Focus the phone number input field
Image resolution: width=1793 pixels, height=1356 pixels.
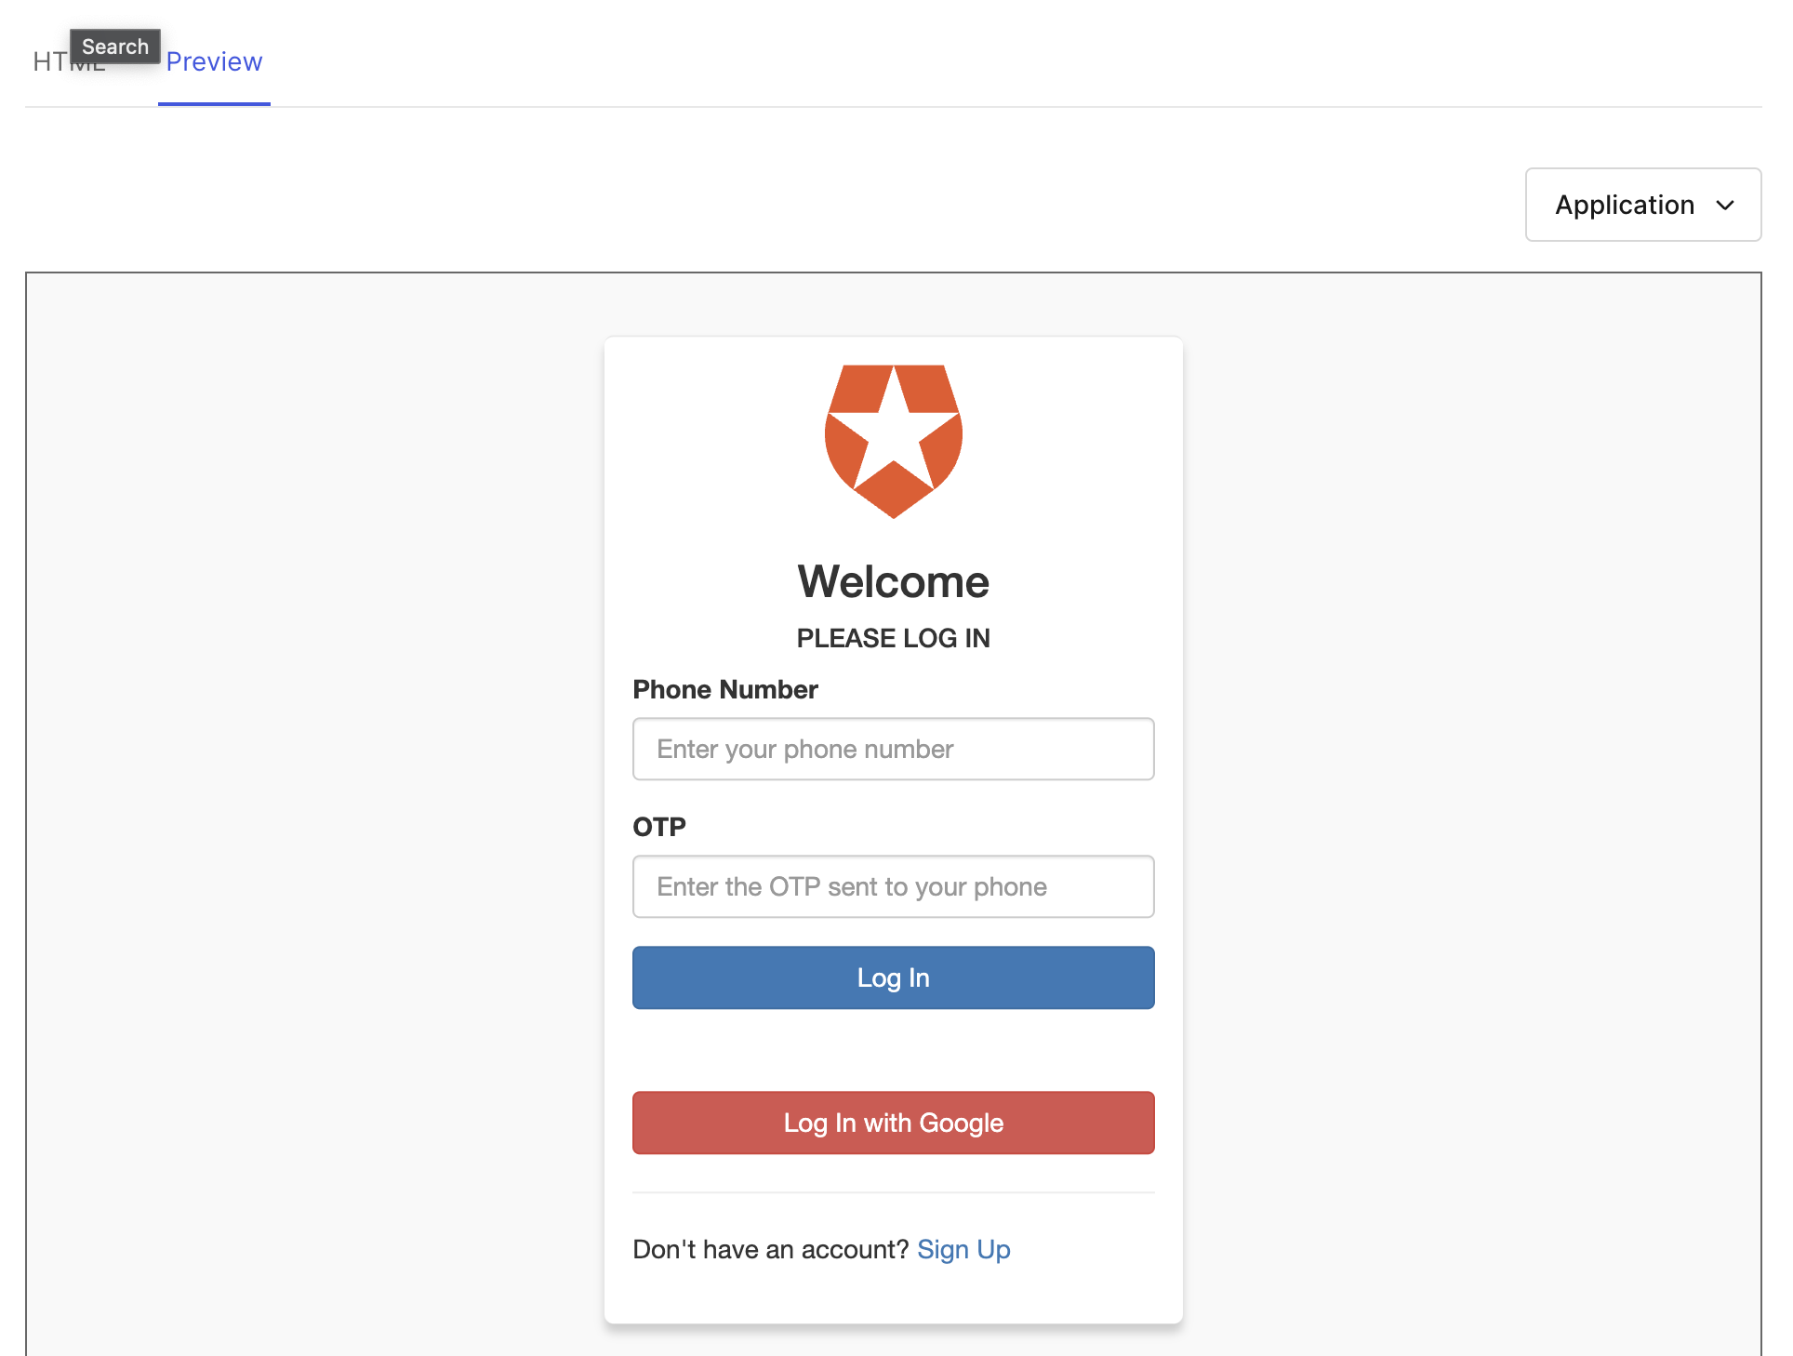pyautogui.click(x=893, y=749)
